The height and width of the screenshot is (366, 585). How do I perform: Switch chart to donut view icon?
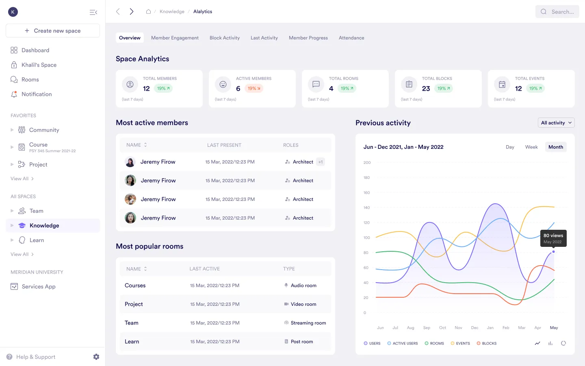point(563,343)
